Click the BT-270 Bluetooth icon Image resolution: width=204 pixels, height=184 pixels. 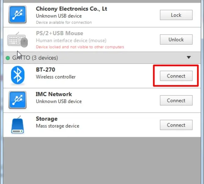(x=18, y=76)
